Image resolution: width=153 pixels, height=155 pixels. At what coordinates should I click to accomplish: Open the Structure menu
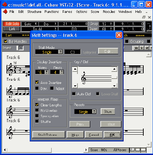coord(34,12)
